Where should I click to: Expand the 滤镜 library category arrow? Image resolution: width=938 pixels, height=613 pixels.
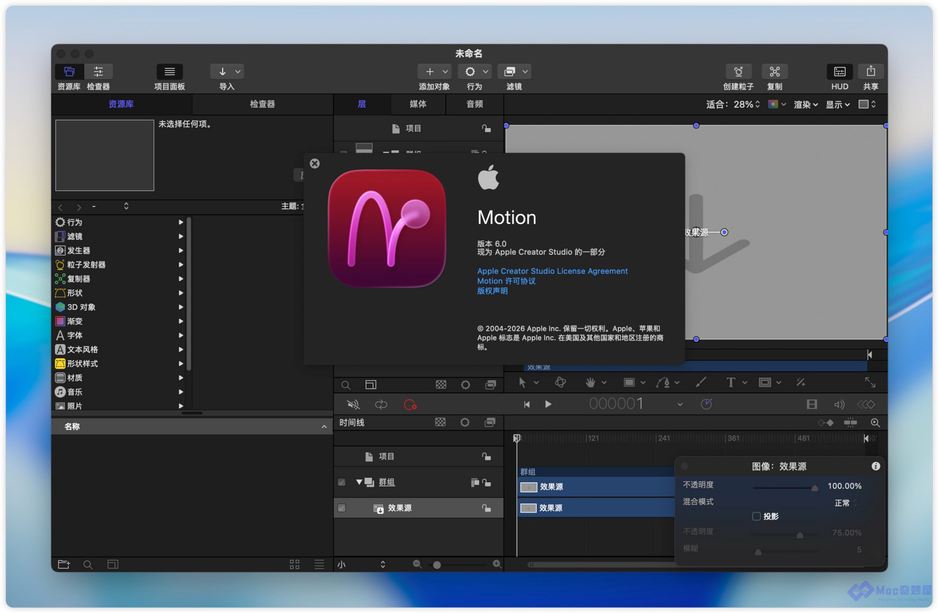(x=181, y=237)
